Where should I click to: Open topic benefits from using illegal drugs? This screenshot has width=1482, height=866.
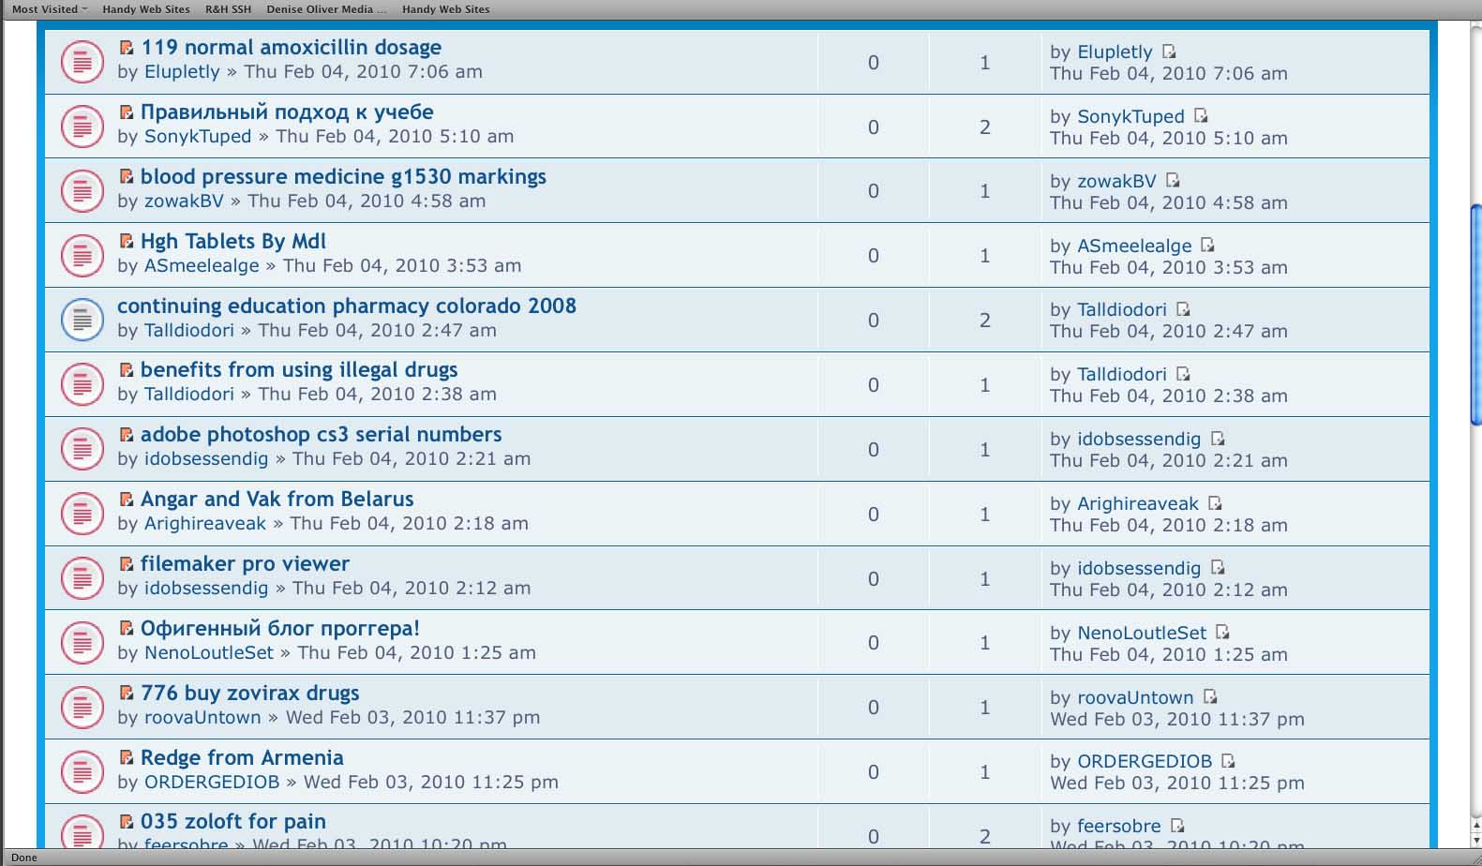coord(299,370)
